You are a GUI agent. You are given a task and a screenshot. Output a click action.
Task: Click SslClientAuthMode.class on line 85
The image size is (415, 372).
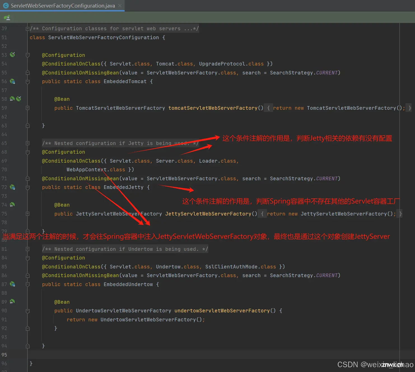(x=241, y=267)
